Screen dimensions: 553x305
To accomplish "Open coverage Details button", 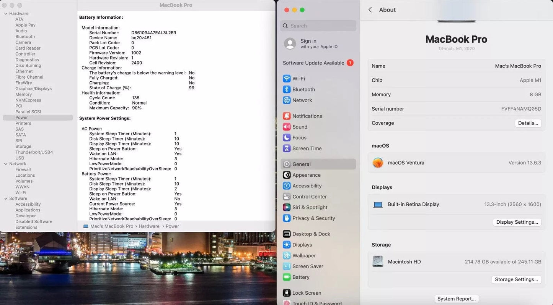I will pyautogui.click(x=528, y=123).
